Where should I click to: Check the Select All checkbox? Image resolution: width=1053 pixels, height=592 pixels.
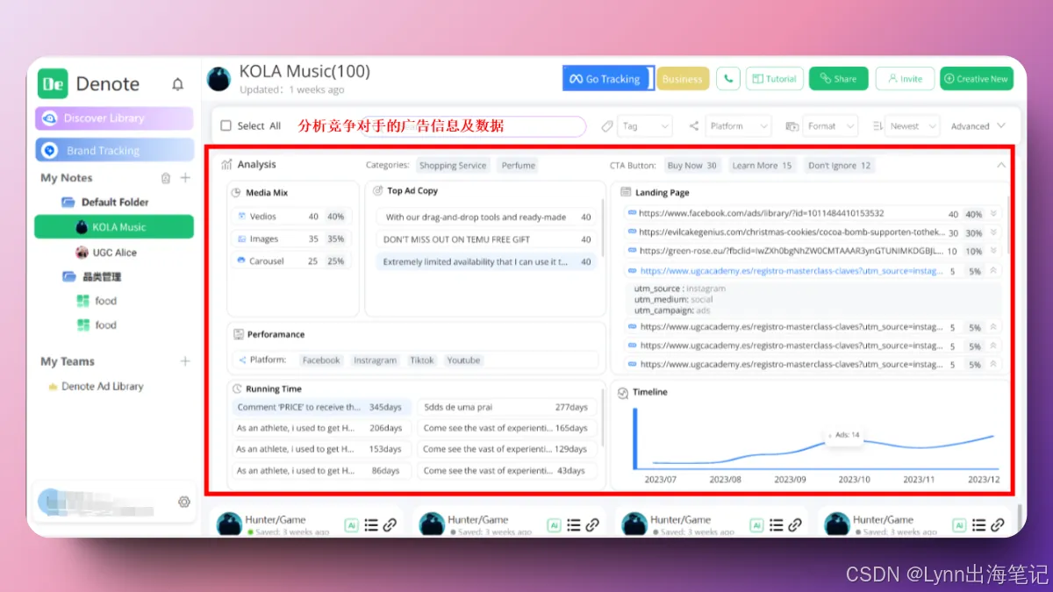(x=226, y=126)
